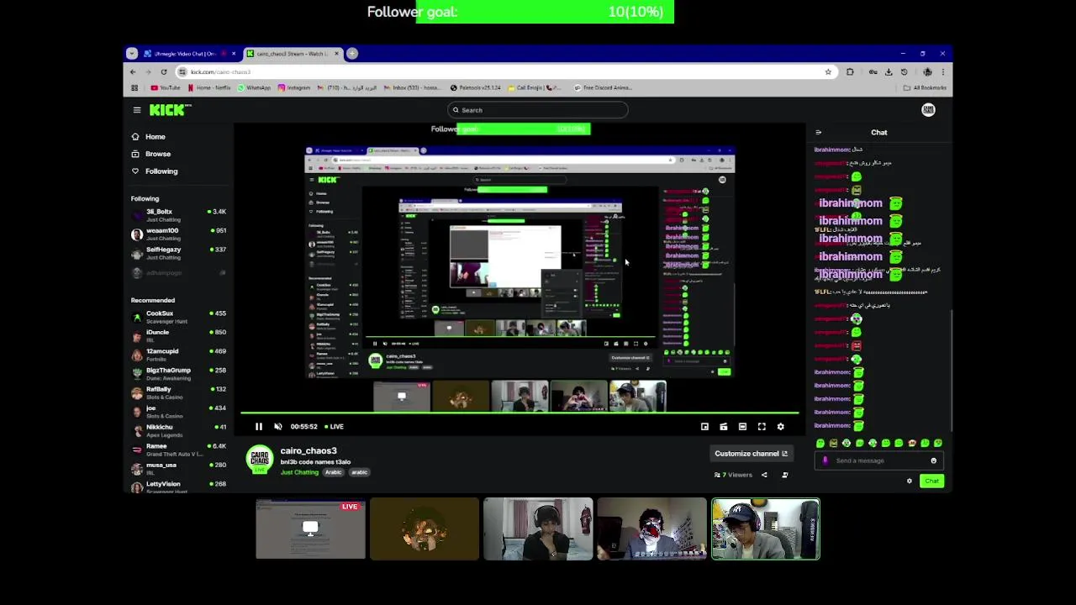Open RafBally recommended channel
Screen dimensions: 1076x605
pyautogui.click(x=178, y=392)
